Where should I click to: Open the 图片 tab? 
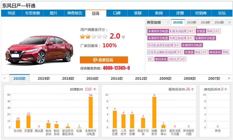pyautogui.click(x=54, y=13)
